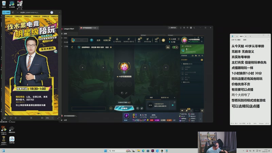Click the moon theme icon in League Akari
This screenshot has width=272, height=153.
tap(194, 28)
